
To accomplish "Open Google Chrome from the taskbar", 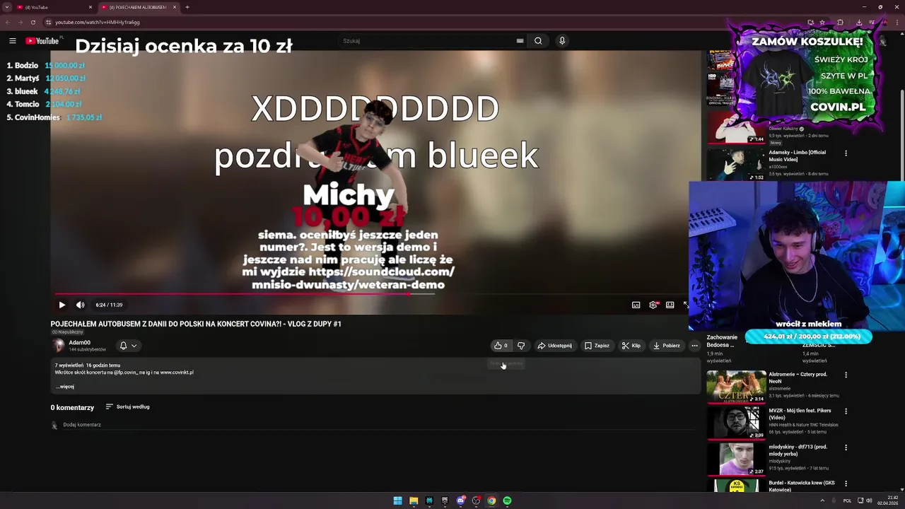I will coord(491,501).
